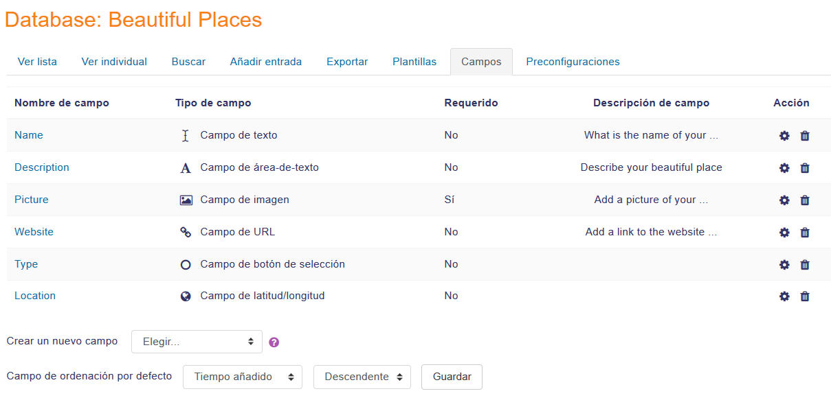Delete the Type field with trash icon
Viewport: 831px width, 400px height.
click(805, 265)
